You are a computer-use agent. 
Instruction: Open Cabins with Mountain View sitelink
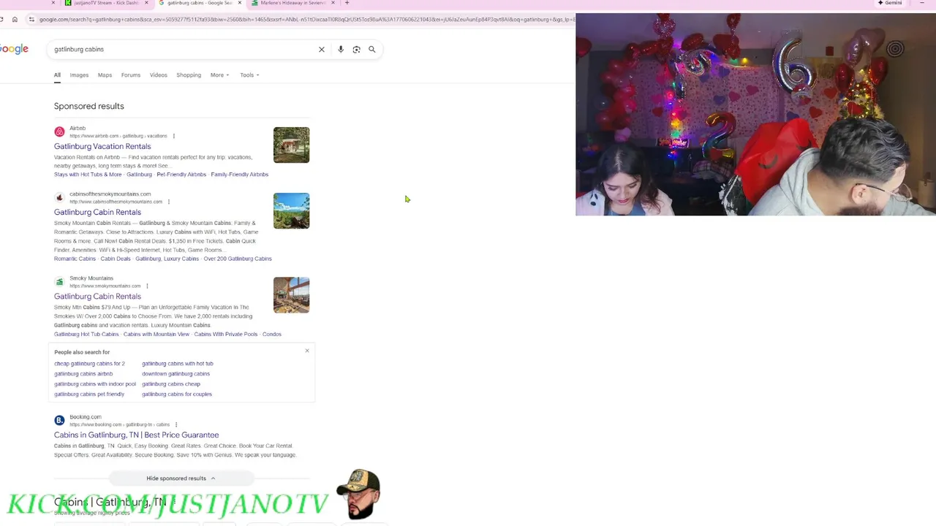pyautogui.click(x=156, y=334)
